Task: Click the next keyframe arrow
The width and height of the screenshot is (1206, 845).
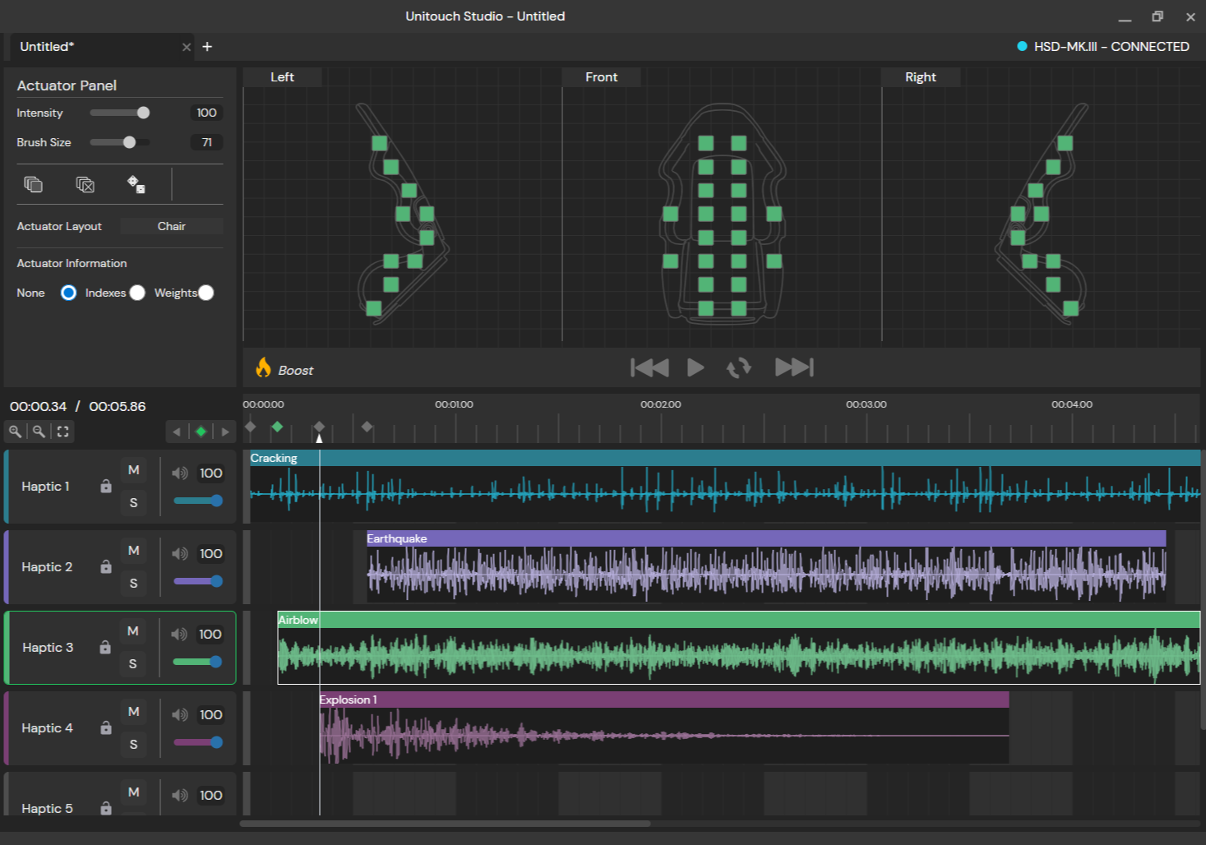Action: tap(225, 431)
